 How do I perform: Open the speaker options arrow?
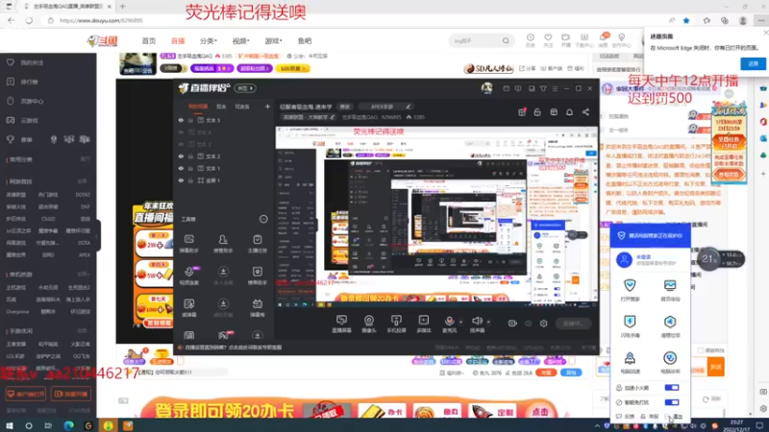(x=488, y=322)
